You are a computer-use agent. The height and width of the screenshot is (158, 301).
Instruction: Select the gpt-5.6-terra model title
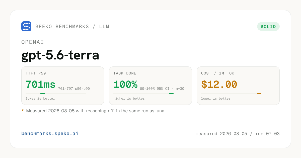point(60,55)
